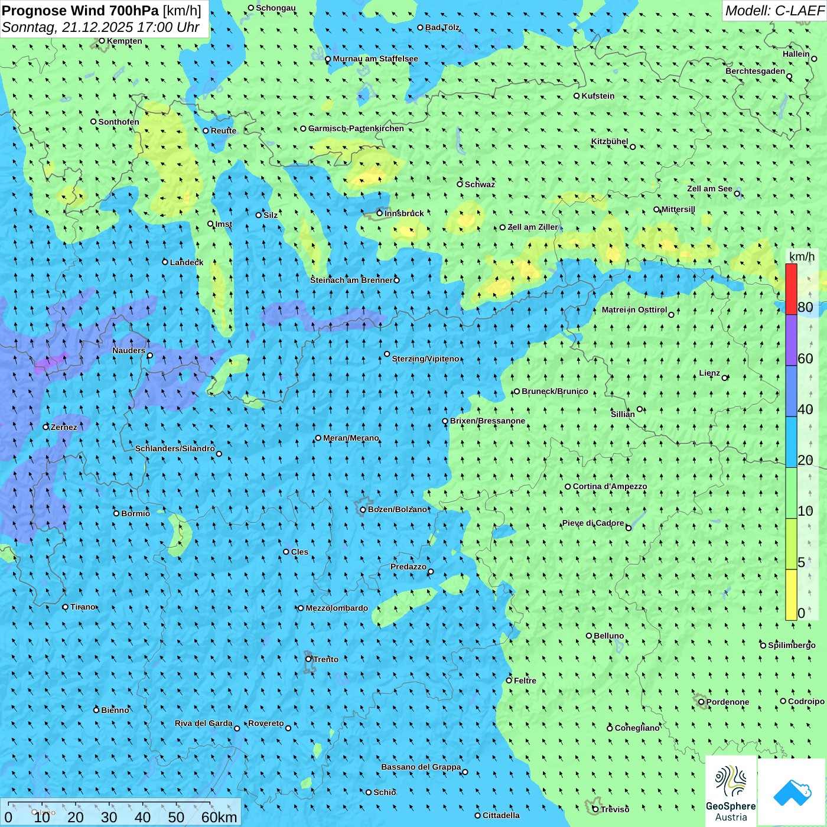This screenshot has height=827, width=827.
Task: Click the Nauders marker
Action: coord(149,355)
